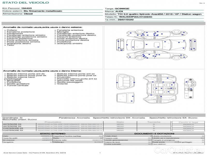The height and width of the screenshot is (155, 207).
Task: Select the Navigatore row label
Action: 8,142
